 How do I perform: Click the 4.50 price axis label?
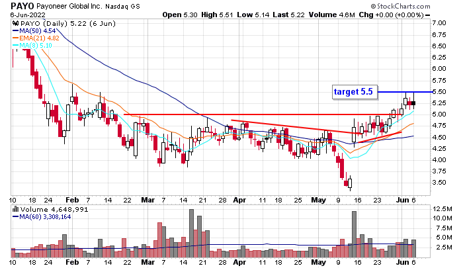tap(439, 137)
